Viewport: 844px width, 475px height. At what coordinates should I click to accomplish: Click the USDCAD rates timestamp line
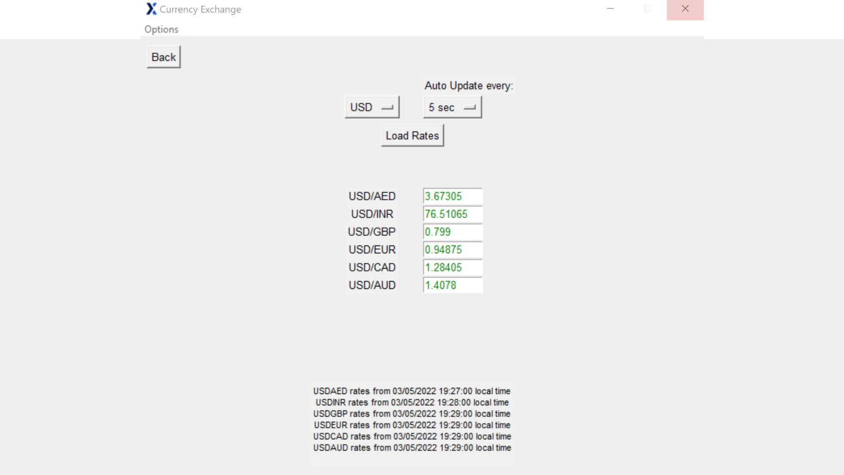click(412, 436)
